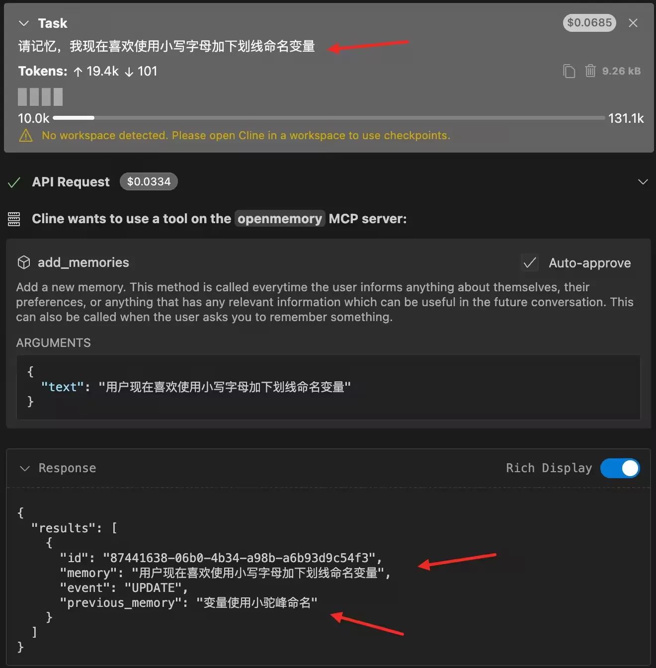The width and height of the screenshot is (656, 668).
Task: Click the API Request cost badge $0.0334
Action: [149, 181]
